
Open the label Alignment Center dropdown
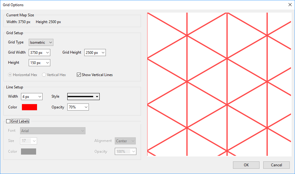tap(125, 141)
